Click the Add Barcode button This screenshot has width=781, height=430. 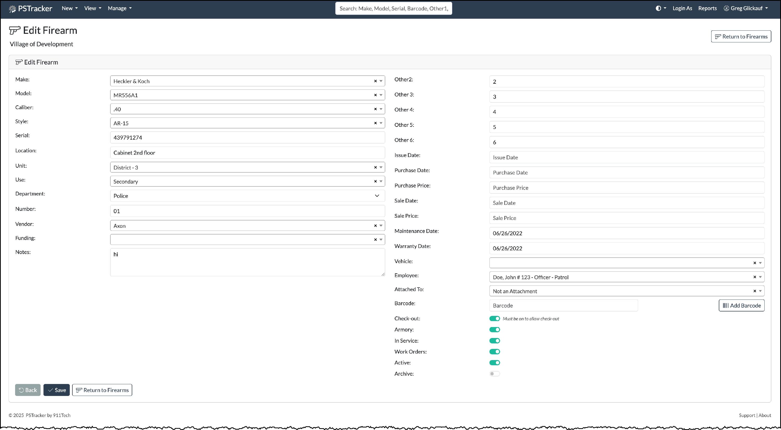[x=741, y=305]
